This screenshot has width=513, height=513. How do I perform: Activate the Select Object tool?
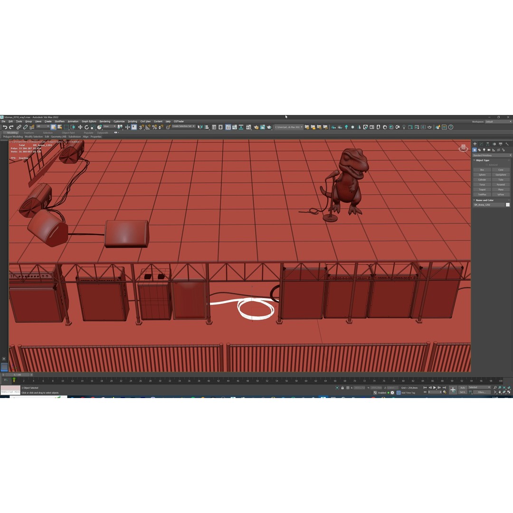click(x=53, y=127)
